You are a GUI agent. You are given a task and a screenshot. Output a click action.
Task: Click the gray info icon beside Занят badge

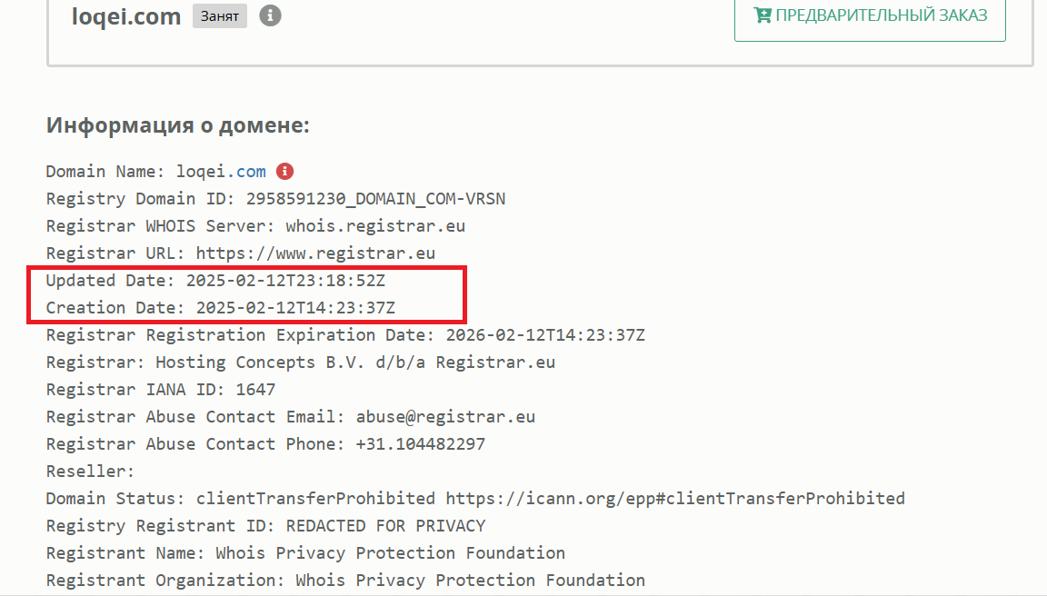point(270,15)
